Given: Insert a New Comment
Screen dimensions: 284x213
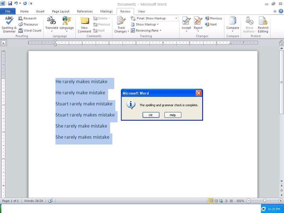Looking at the screenshot, I should pyautogui.click(x=84, y=24).
